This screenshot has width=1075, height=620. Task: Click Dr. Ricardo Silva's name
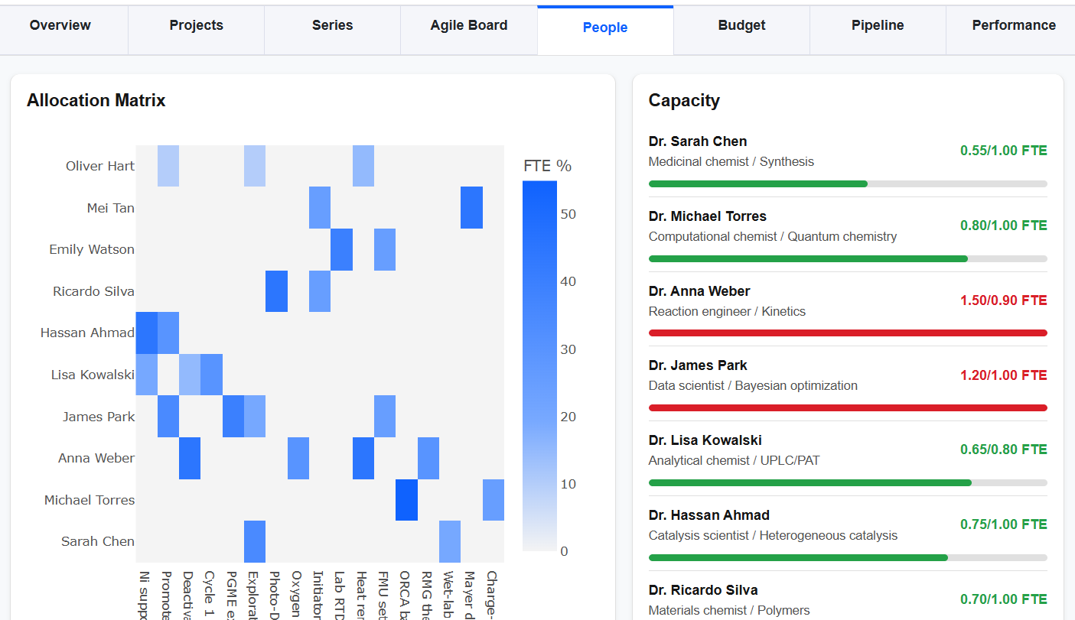(703, 590)
